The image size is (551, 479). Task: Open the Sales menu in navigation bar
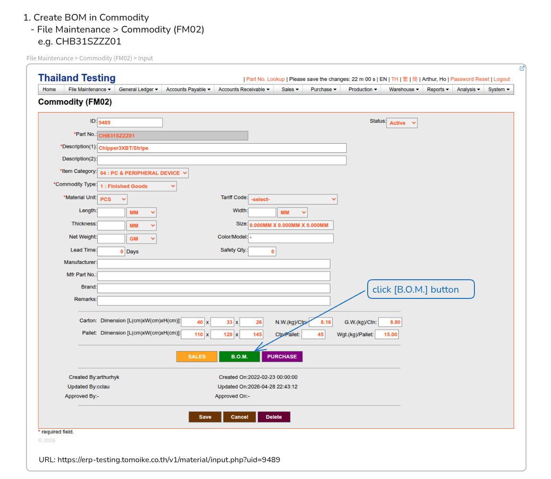click(290, 90)
